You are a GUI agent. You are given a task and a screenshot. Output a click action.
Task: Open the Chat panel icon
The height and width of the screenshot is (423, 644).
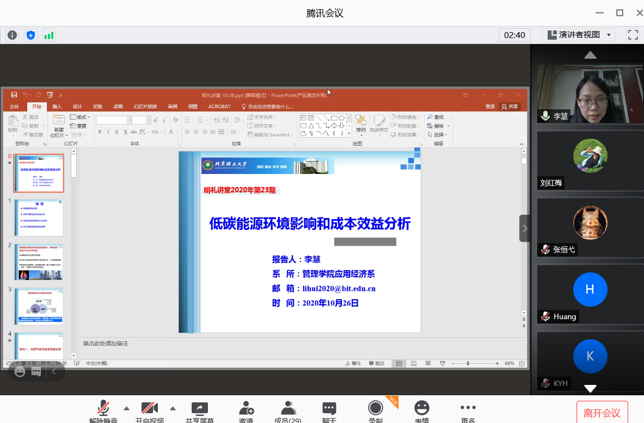329,408
